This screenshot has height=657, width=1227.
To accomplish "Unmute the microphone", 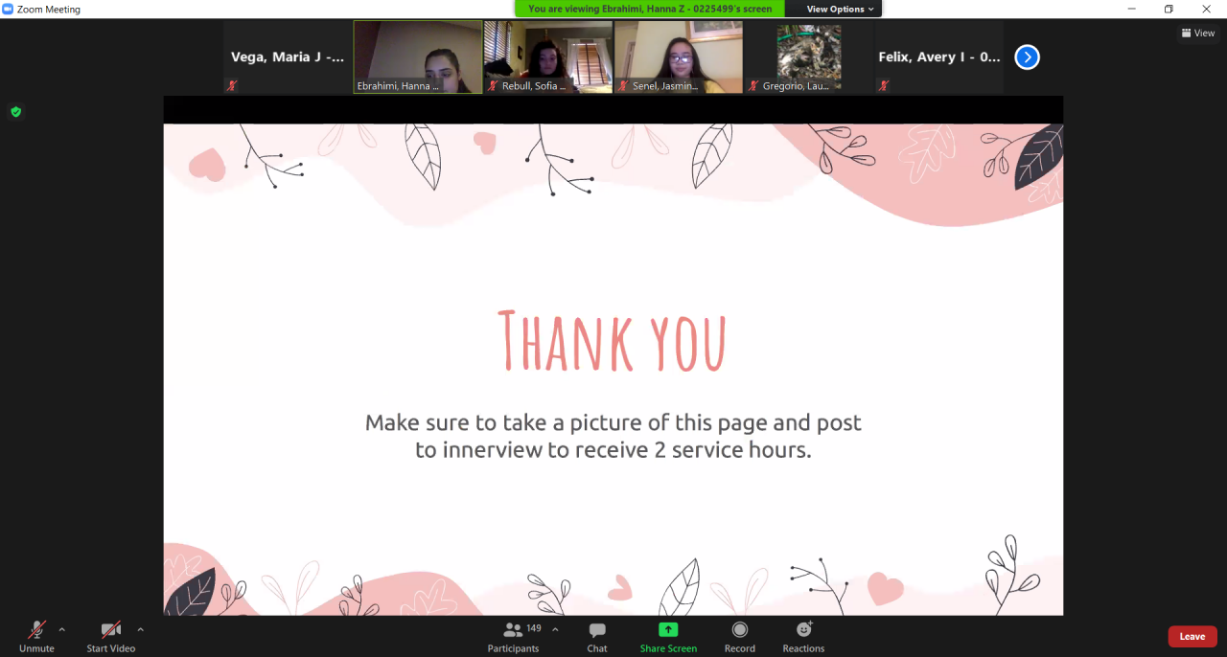I will (36, 636).
